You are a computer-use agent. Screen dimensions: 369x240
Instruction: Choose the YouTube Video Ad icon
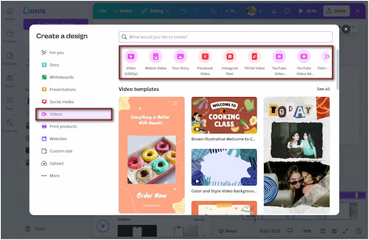304,56
